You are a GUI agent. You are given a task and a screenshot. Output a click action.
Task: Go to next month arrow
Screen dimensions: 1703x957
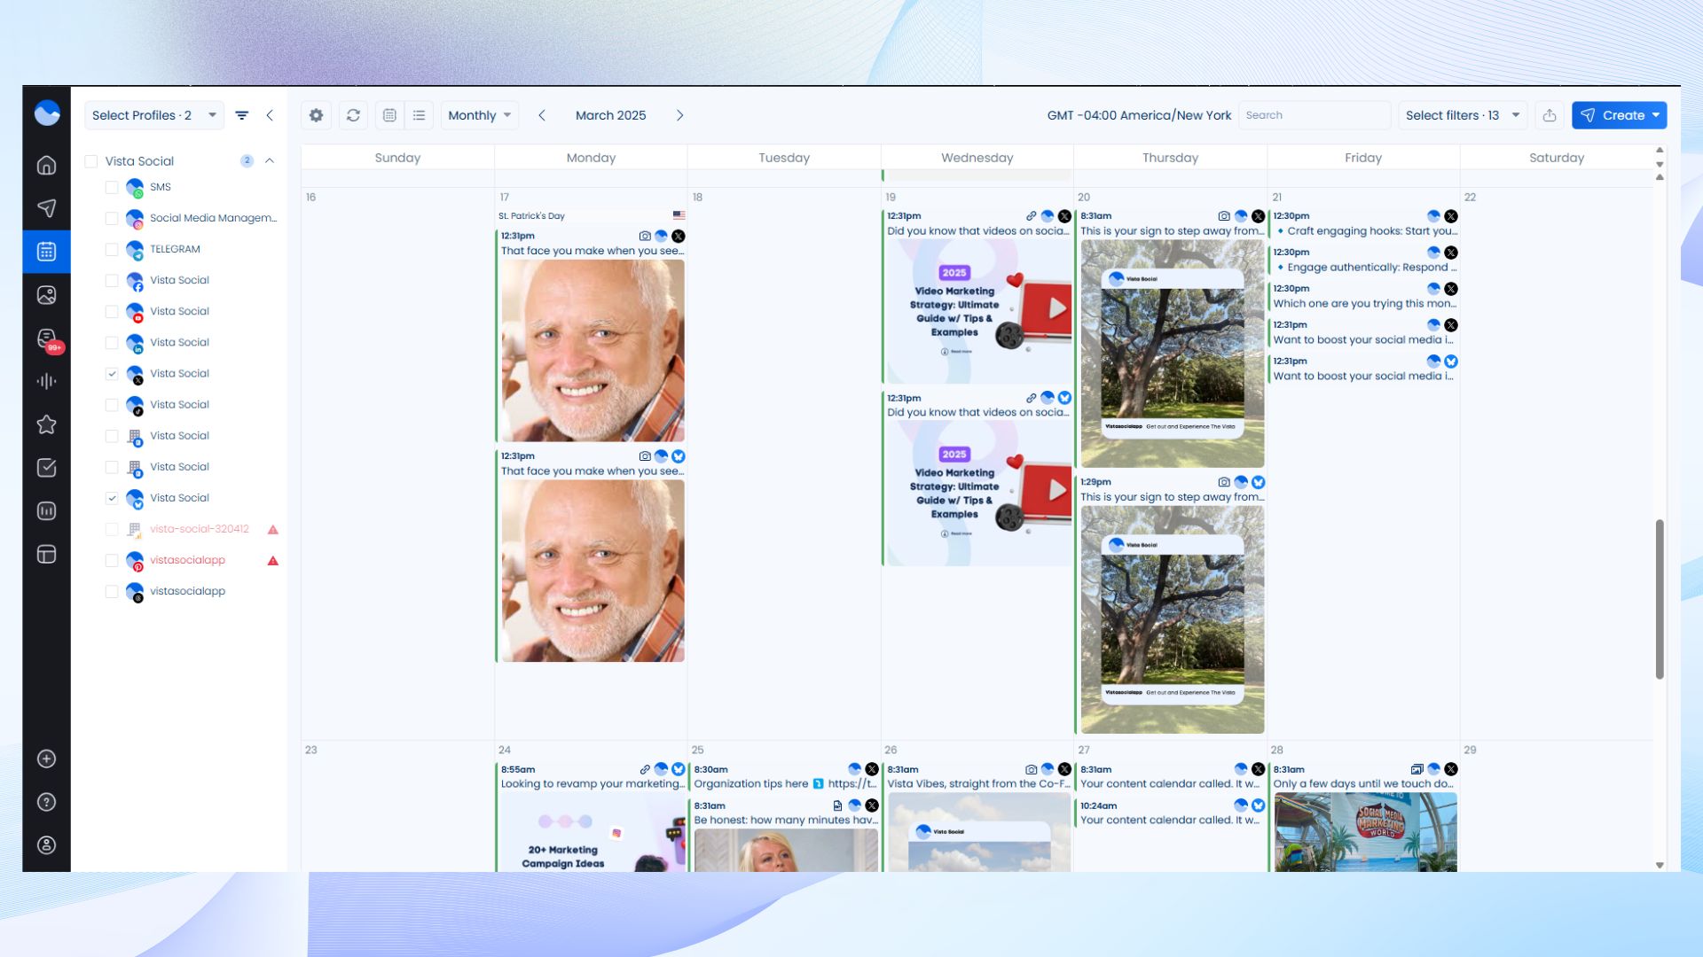tap(679, 115)
